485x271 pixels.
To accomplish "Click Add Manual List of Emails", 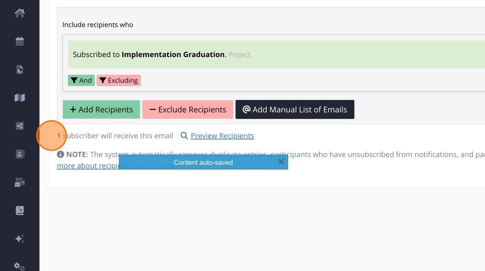I will coord(294,110).
